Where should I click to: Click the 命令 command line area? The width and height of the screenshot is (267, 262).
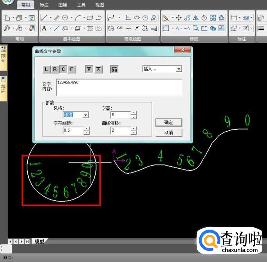[133, 258]
